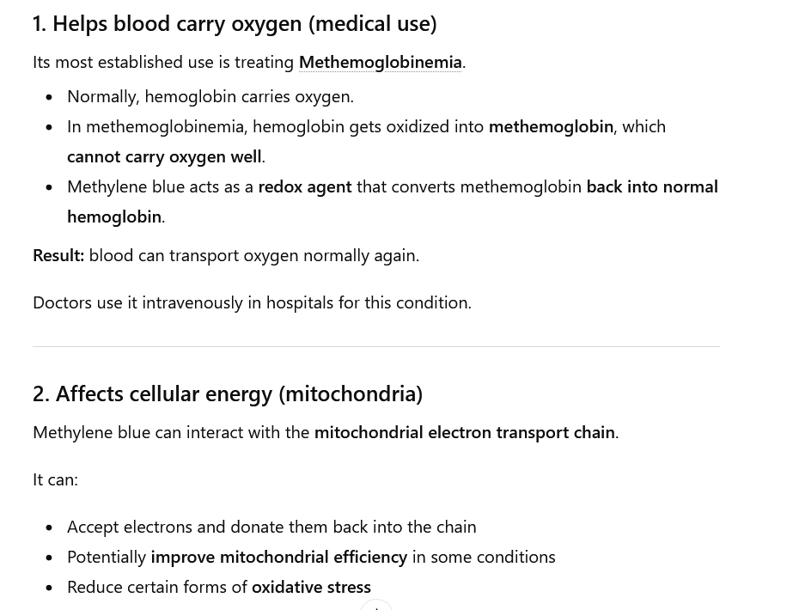Click the sentence 'Its most established use is treating'
This screenshot has width=793, height=610.
(x=163, y=62)
